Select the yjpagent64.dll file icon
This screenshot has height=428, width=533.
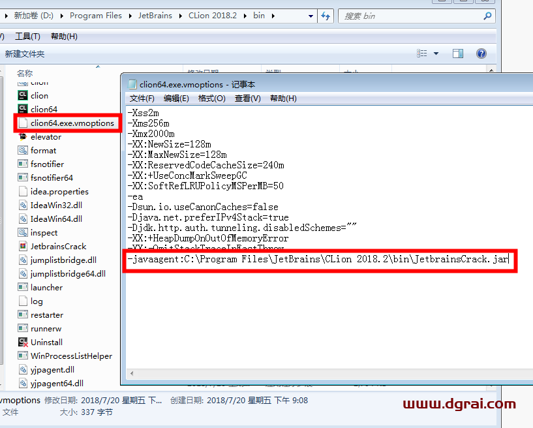tap(23, 383)
